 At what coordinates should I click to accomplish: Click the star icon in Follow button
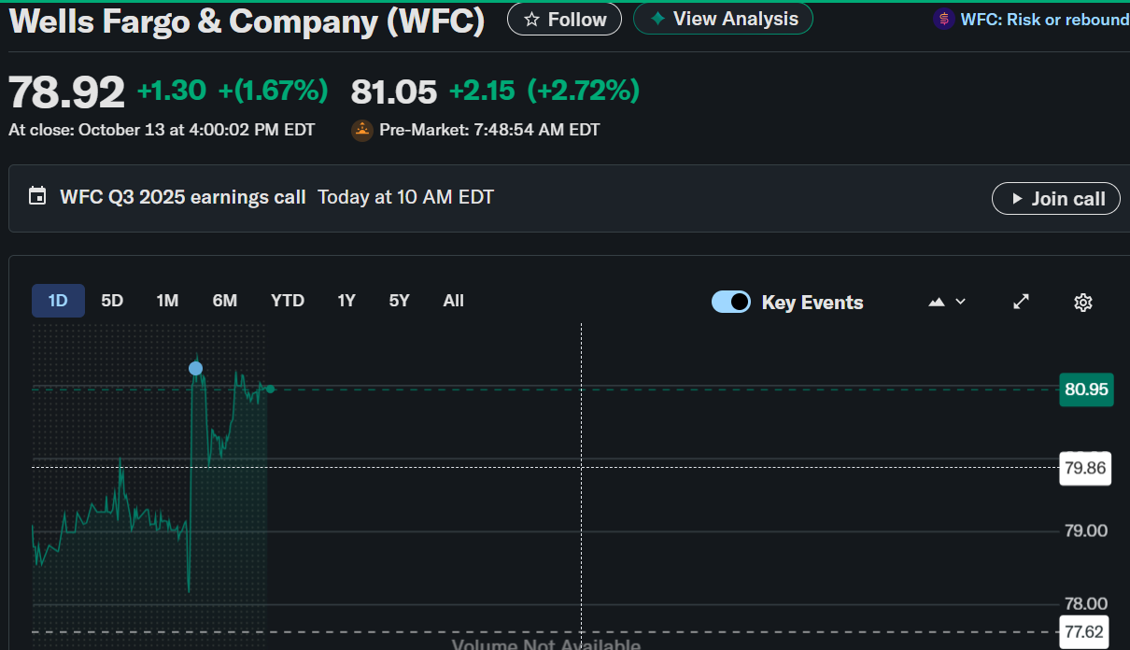pos(531,20)
